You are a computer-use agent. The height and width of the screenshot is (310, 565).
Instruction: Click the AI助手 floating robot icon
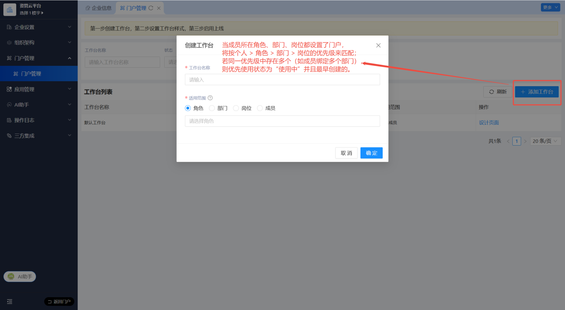click(11, 277)
